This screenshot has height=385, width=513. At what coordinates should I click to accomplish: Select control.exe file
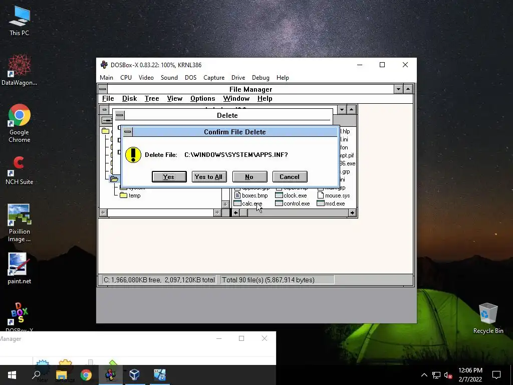pos(293,204)
